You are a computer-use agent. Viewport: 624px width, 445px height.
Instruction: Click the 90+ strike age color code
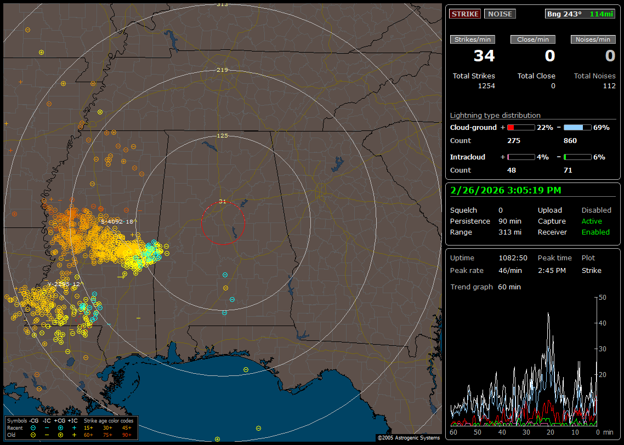coord(127,435)
